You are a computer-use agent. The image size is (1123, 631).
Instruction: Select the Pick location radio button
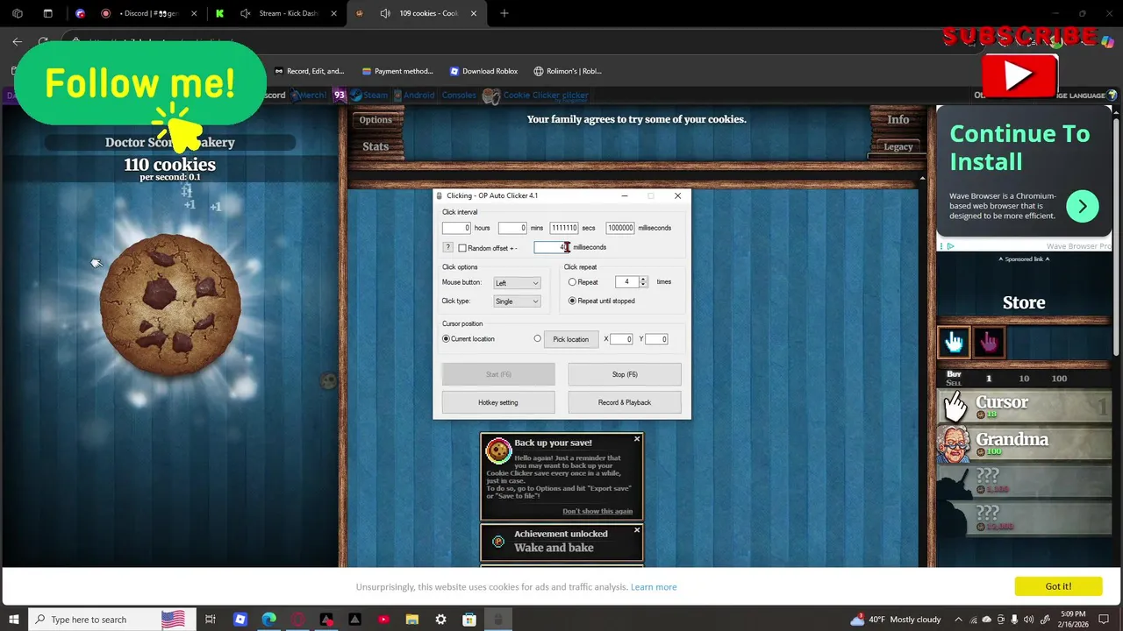pos(538,338)
